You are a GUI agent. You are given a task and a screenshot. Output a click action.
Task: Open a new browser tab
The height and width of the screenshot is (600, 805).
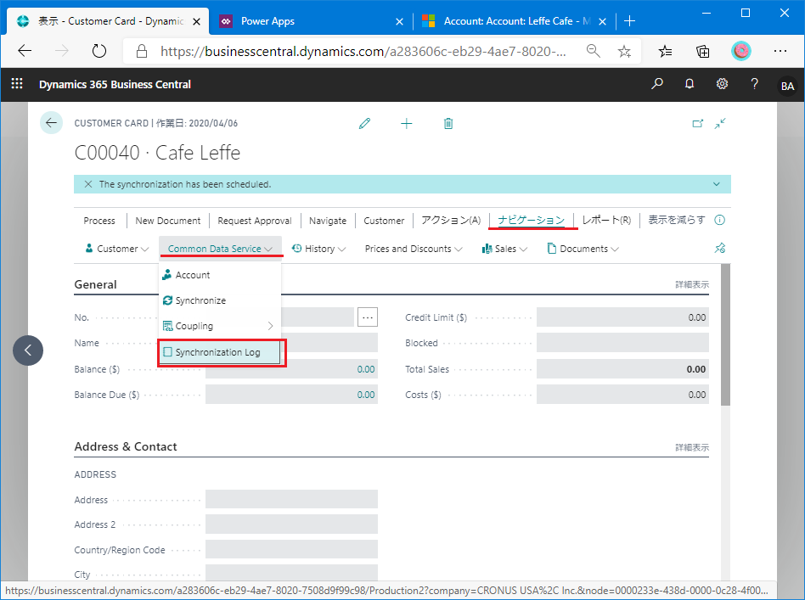click(x=629, y=21)
